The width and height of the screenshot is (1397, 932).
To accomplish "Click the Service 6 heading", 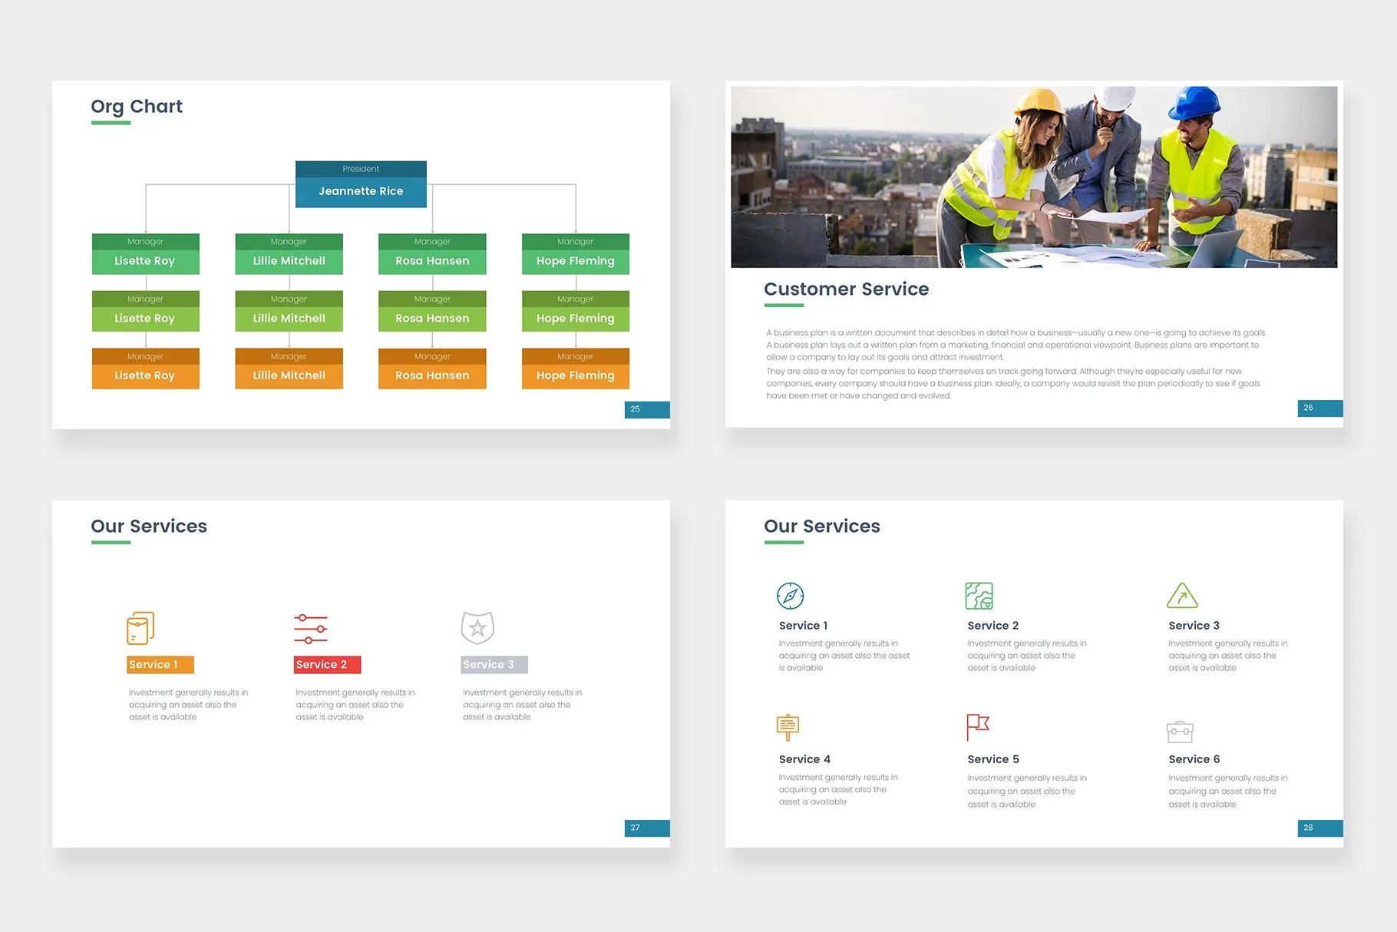I will point(1194,759).
